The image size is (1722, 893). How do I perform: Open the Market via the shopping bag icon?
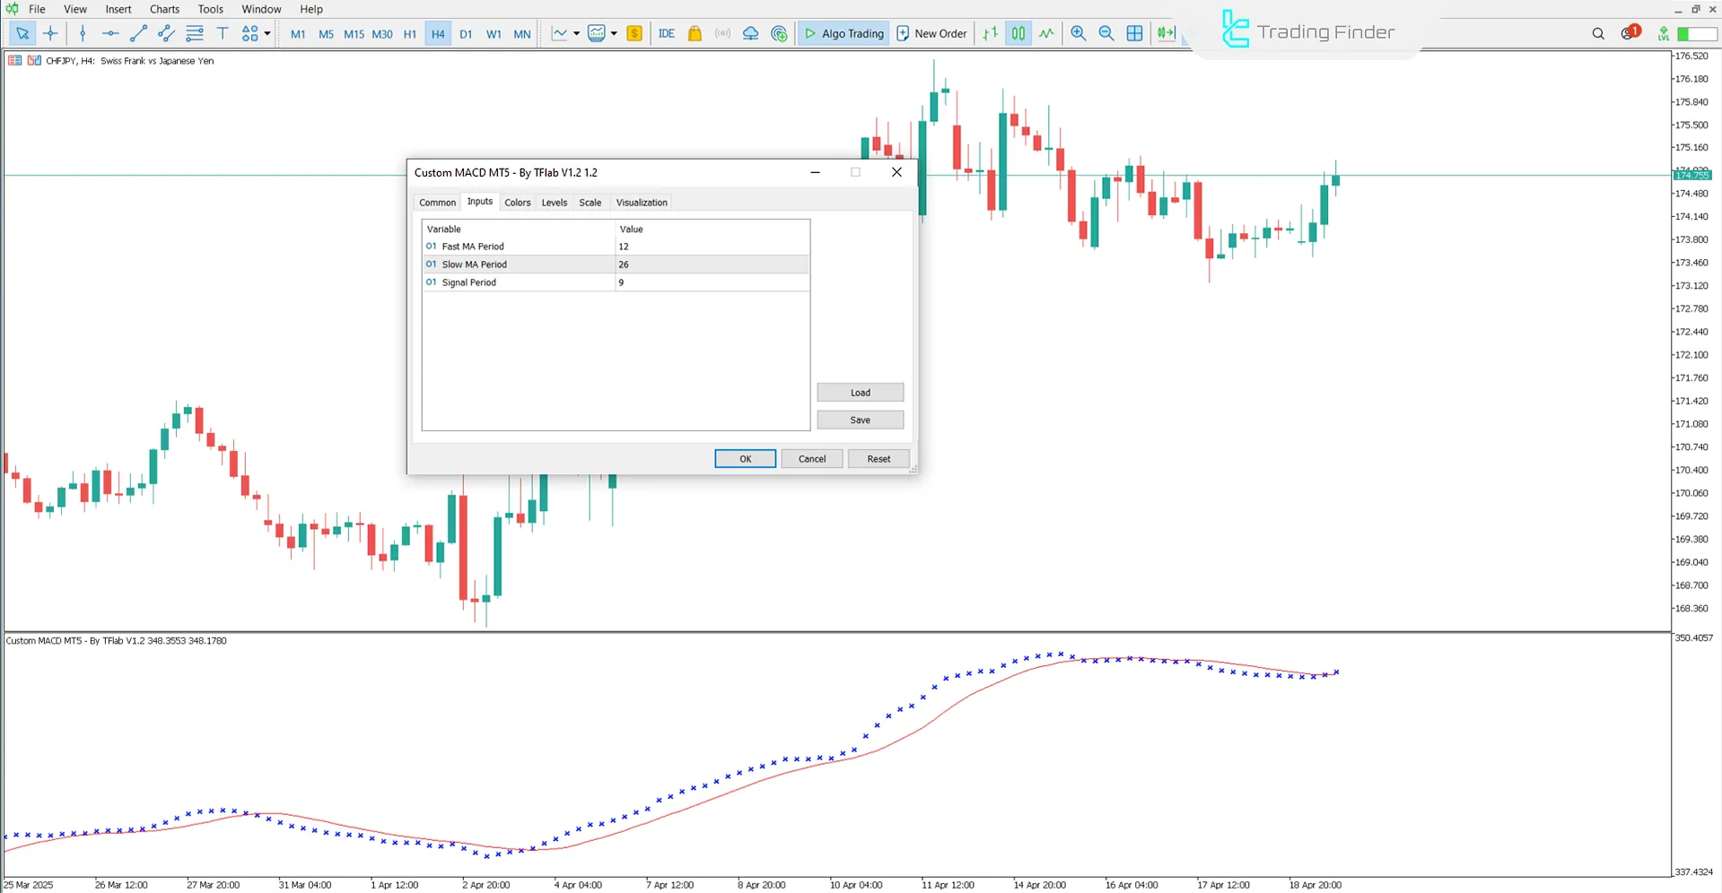[695, 33]
